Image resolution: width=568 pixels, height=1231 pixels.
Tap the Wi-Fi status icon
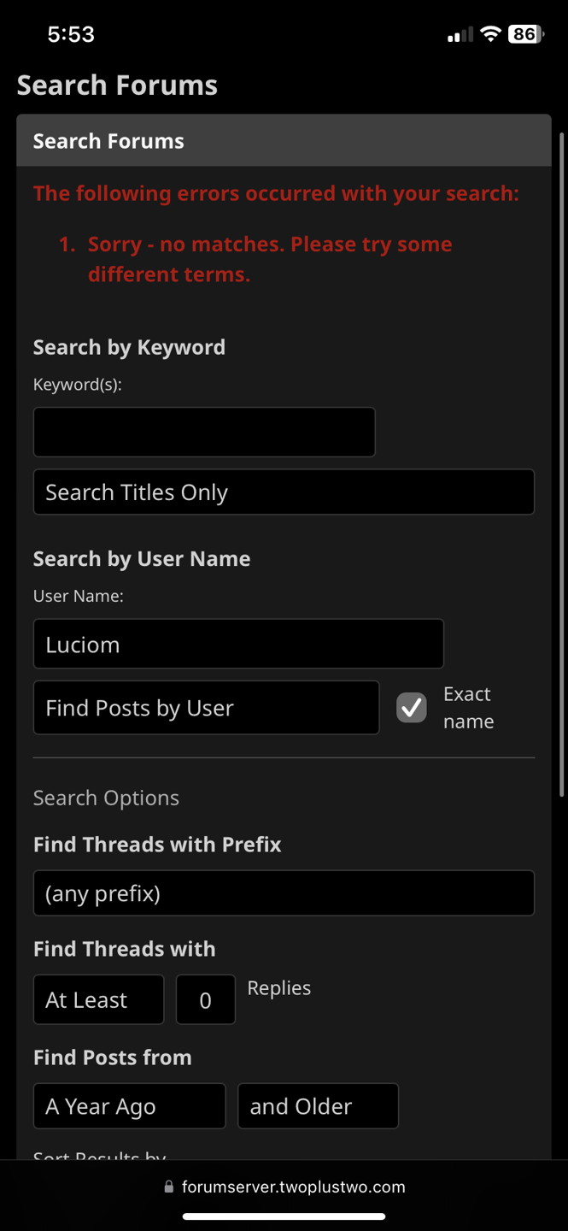click(x=490, y=34)
